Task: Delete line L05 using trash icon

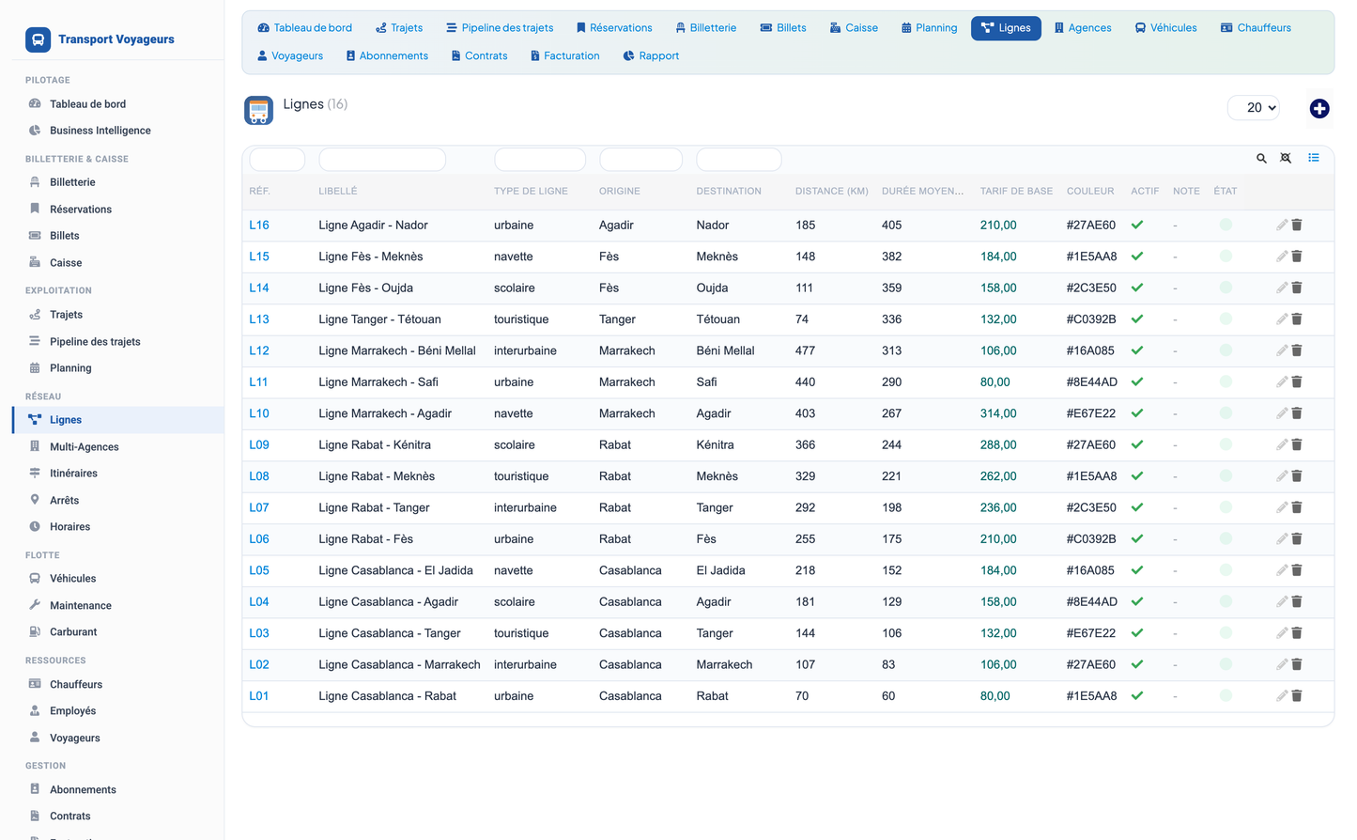Action: click(x=1297, y=570)
